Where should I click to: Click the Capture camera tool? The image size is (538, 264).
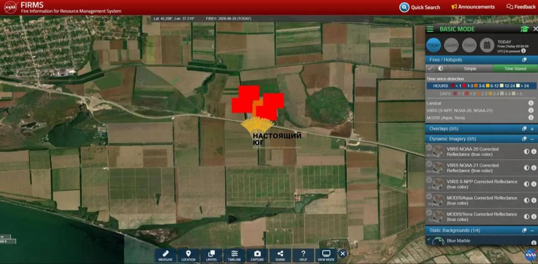(x=257, y=256)
